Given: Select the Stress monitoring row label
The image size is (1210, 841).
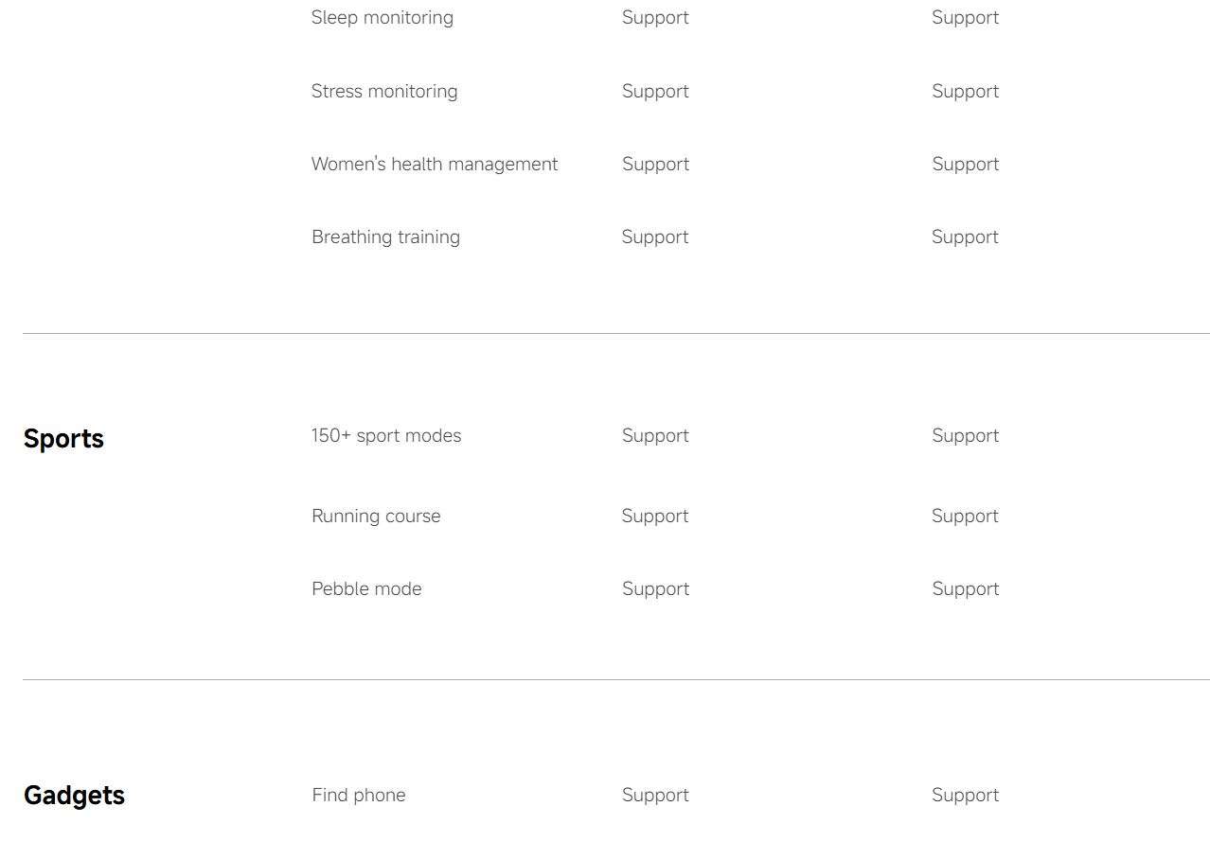Looking at the screenshot, I should coord(384,92).
